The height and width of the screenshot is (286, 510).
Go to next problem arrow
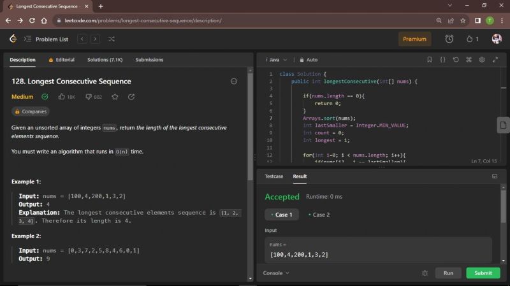click(x=95, y=39)
